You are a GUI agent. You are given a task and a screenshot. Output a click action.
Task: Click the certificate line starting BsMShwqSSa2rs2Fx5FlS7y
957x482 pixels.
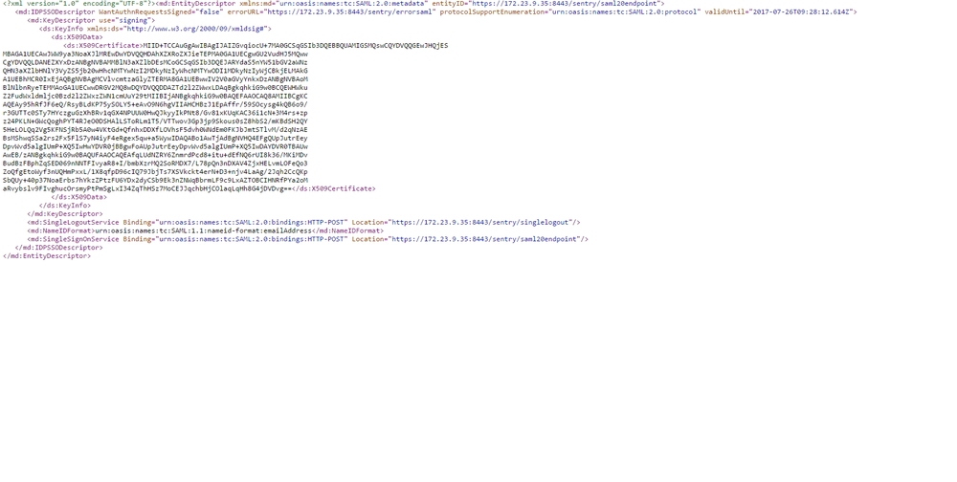[x=155, y=138]
